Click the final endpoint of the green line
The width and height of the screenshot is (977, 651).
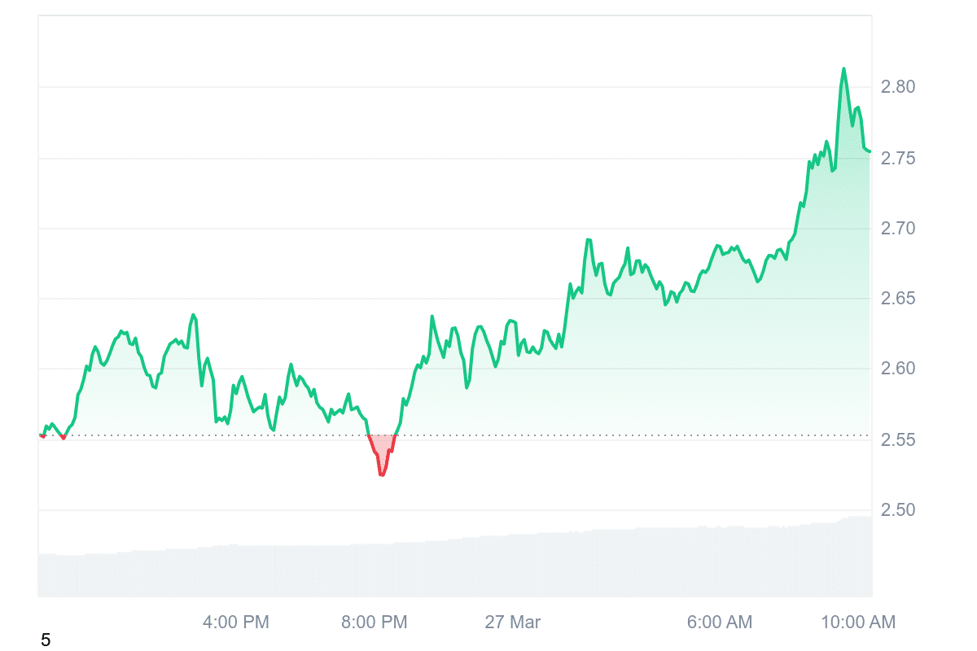click(x=870, y=151)
